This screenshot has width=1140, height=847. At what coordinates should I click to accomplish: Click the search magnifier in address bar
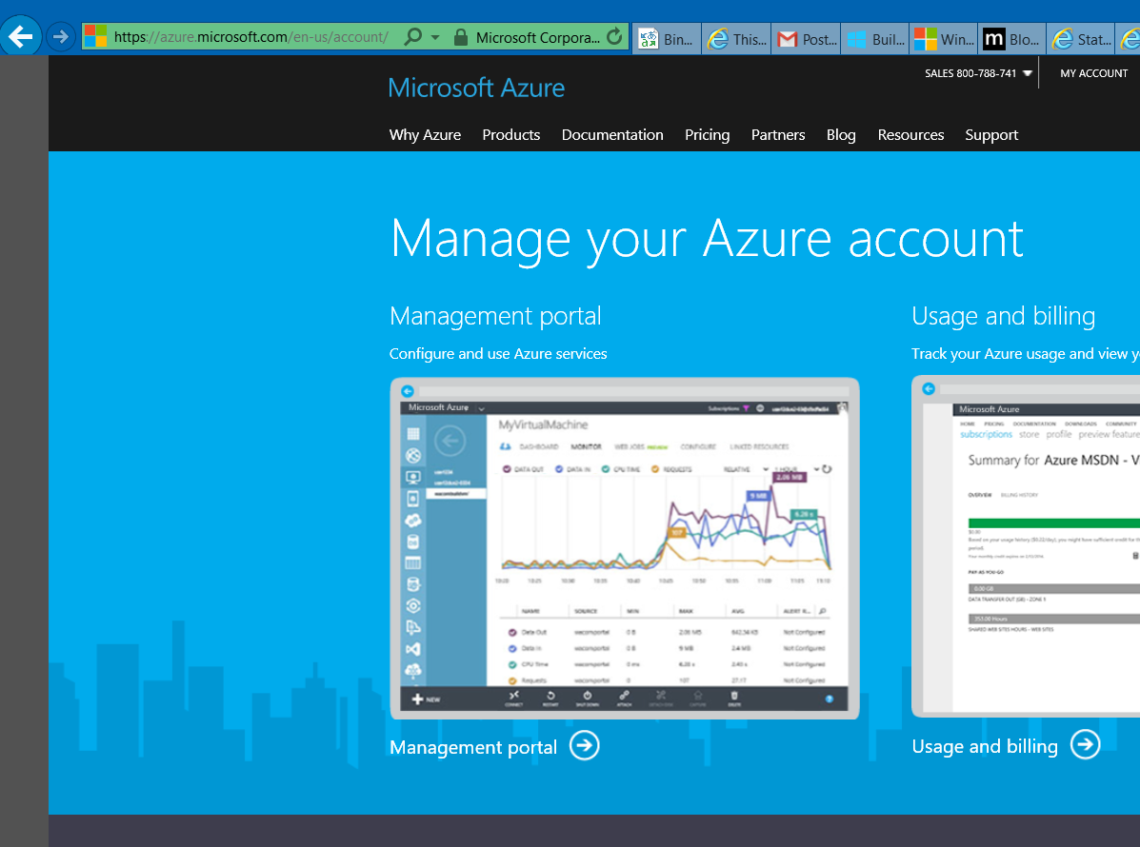tap(413, 38)
